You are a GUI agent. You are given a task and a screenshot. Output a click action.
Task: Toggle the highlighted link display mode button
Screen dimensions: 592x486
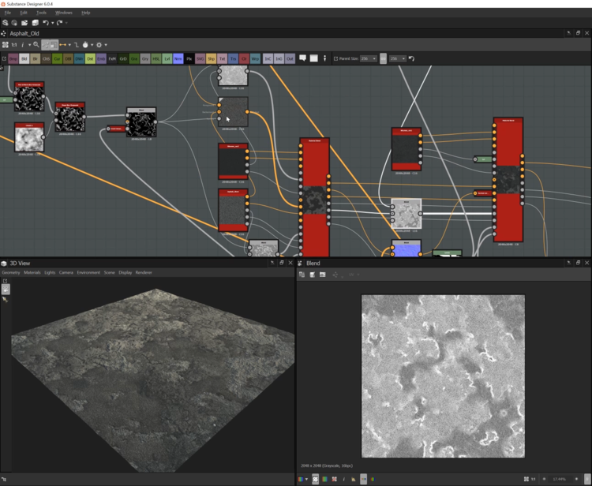pyautogui.click(x=45, y=45)
